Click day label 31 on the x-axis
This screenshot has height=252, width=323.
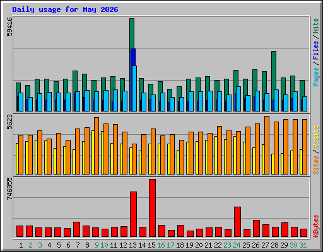pos(303,245)
